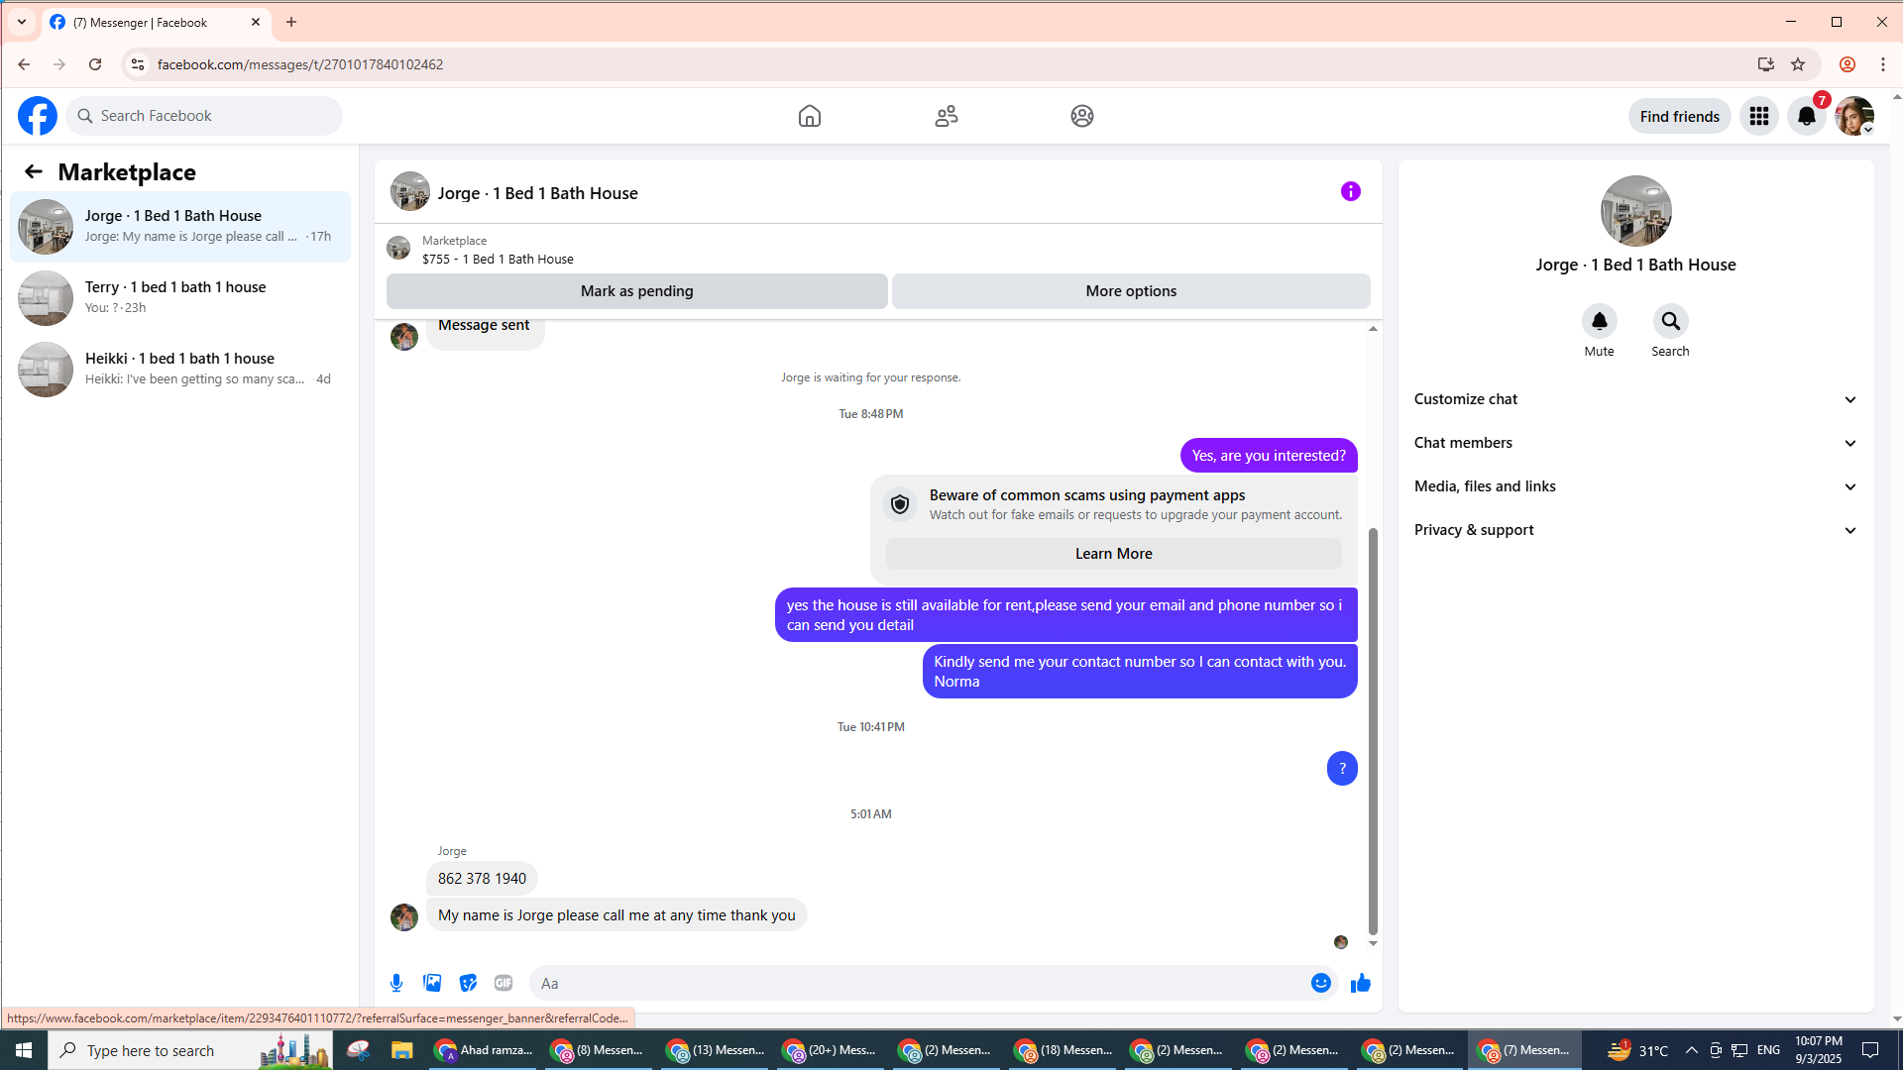Mark the listing as pending
The width and height of the screenshot is (1903, 1070).
[x=637, y=291]
